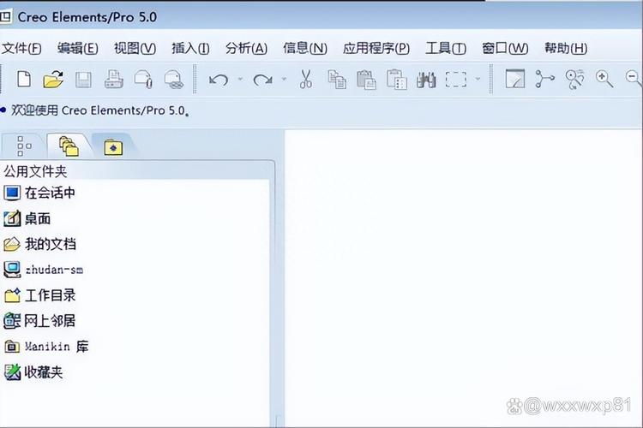Click the Orient mode icon

click(x=574, y=80)
